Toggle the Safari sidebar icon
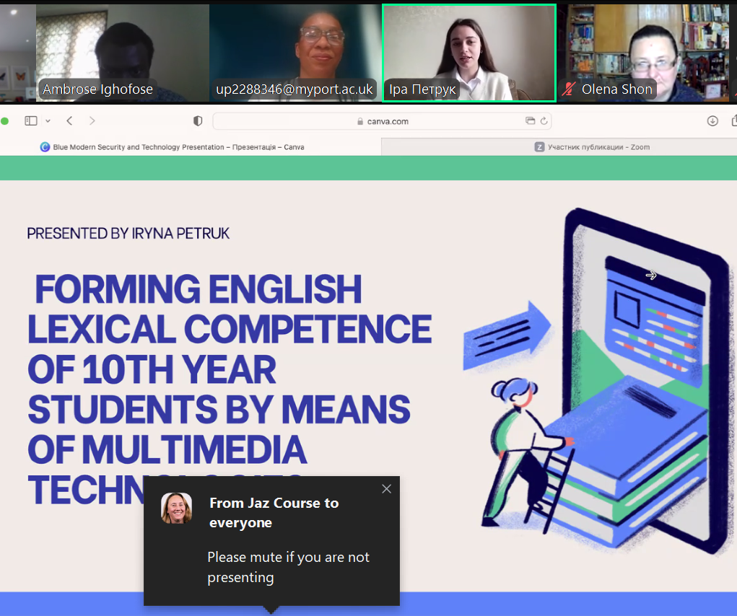 click(30, 121)
